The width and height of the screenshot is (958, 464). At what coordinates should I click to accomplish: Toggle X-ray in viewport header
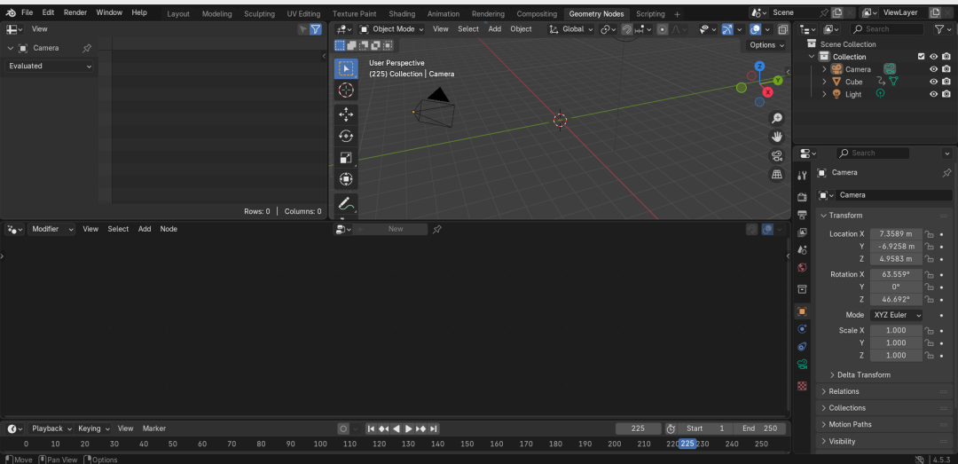[782, 29]
